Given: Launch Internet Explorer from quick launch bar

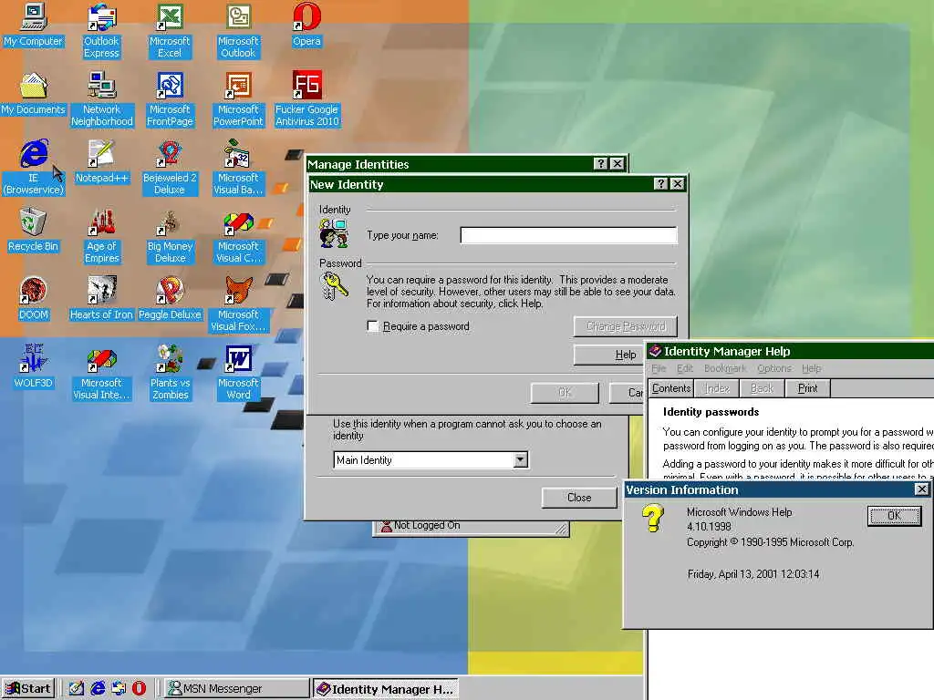Looking at the screenshot, I should [99, 688].
